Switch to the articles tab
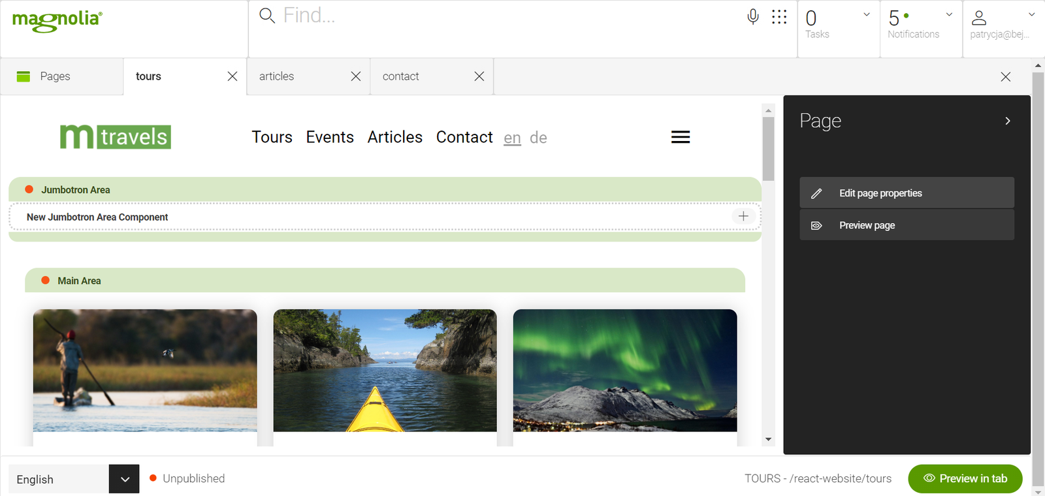This screenshot has height=496, width=1045. 277,76
